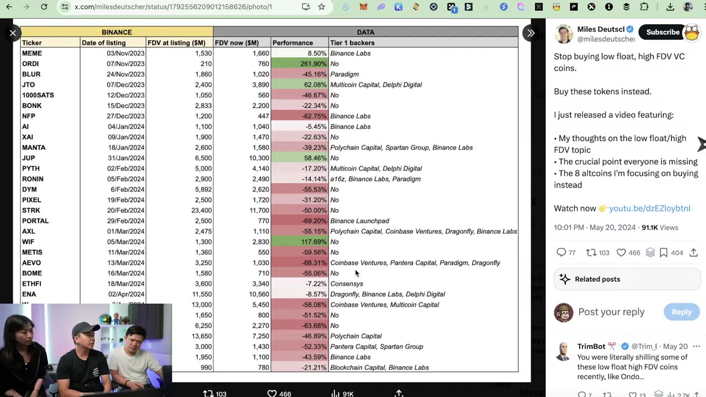
Task: Open @milesdeutscher profile handle
Action: click(x=606, y=39)
